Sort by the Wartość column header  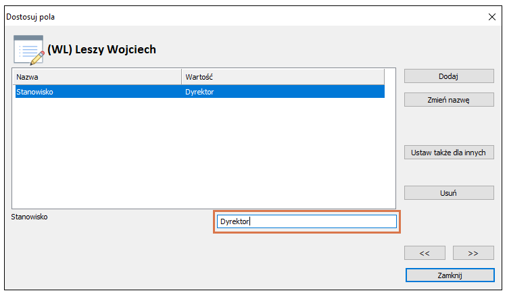pyautogui.click(x=283, y=77)
